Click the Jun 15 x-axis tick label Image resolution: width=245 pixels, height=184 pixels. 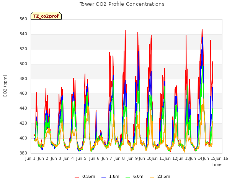coord(209,158)
